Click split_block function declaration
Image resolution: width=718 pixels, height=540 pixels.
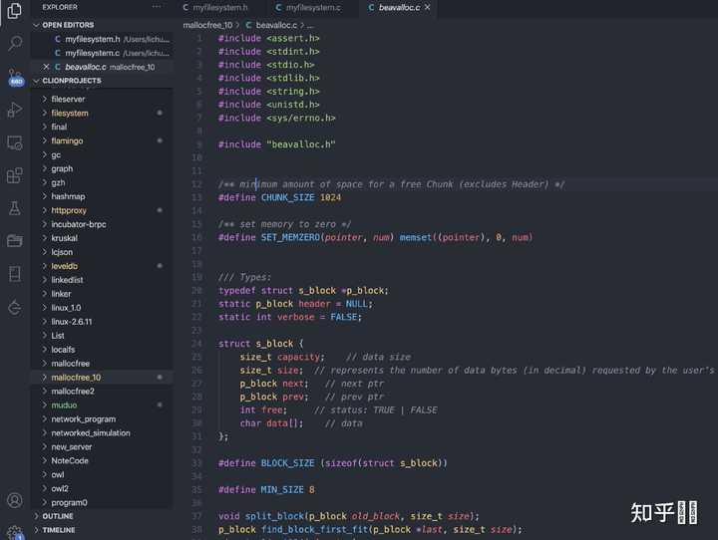[274, 516]
